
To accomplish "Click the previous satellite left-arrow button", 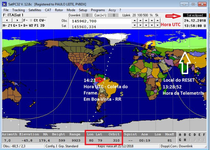I will point(7,20).
